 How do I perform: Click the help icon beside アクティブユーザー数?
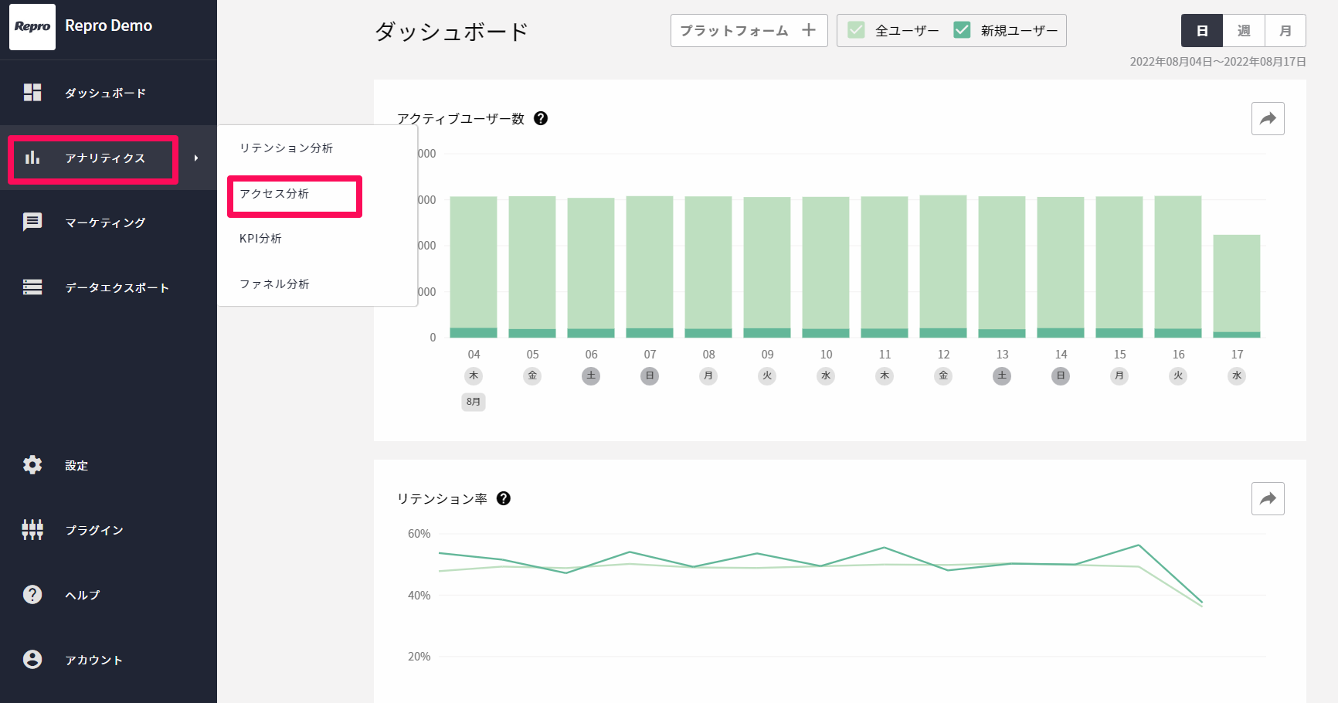click(541, 118)
